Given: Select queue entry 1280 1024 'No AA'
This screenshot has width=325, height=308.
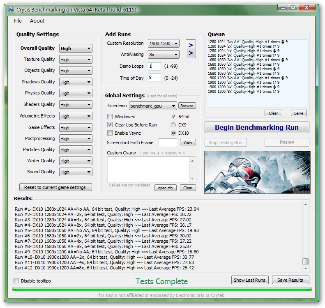Looking at the screenshot, I should click(248, 41).
